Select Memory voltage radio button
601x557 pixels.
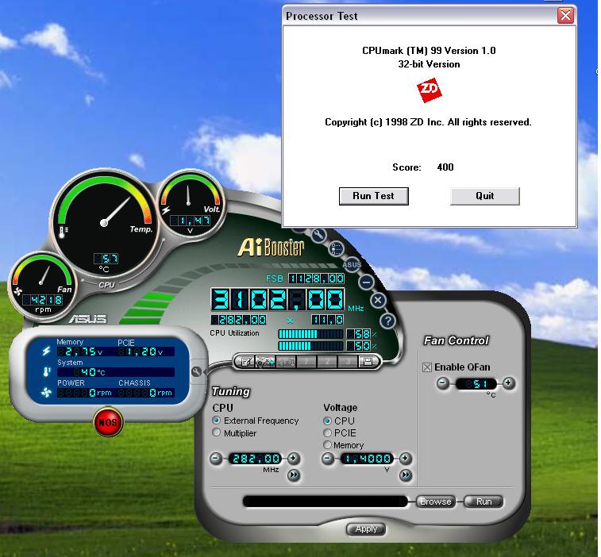click(x=327, y=445)
